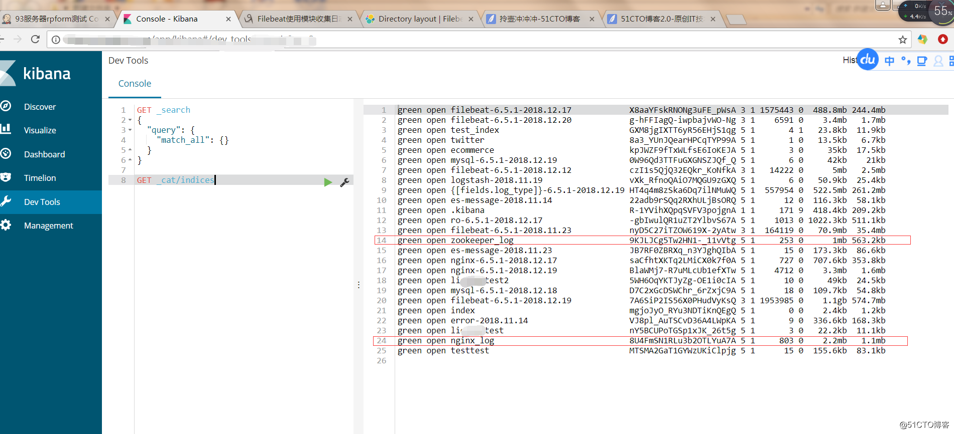Screen dimensions: 954x434
Task: Click the test_index output row
Action: (x=641, y=130)
